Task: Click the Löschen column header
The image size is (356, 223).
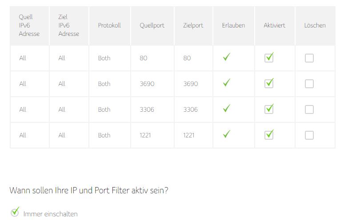Action: click(x=315, y=25)
